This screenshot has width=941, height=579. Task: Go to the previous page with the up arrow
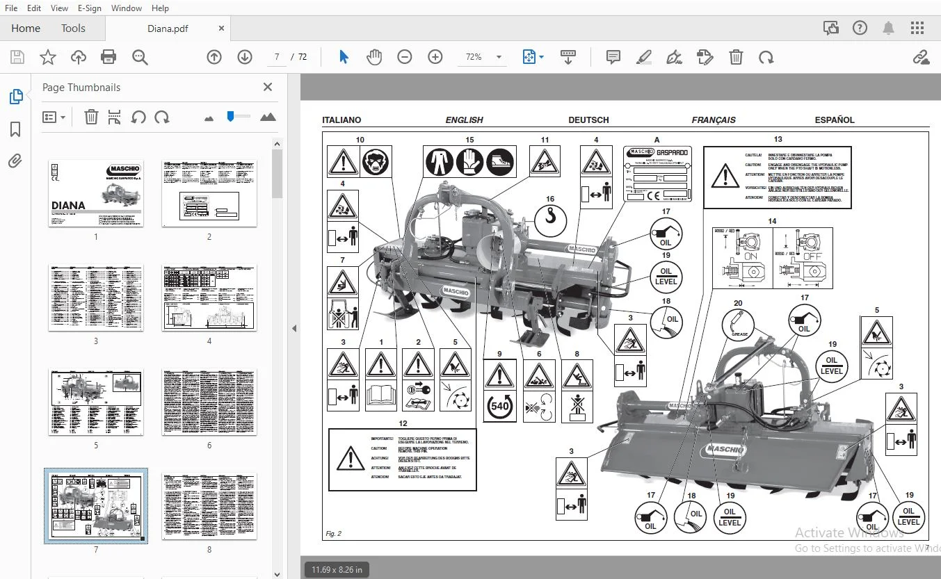214,57
